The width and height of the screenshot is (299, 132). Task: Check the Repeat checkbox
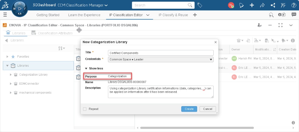(x=85, y=109)
